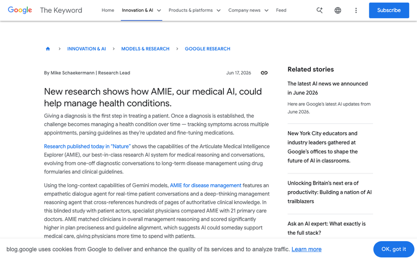Image resolution: width=417 pixels, height=260 pixels.
Task: Select the Innovation & AI nav item
Action: [138, 10]
